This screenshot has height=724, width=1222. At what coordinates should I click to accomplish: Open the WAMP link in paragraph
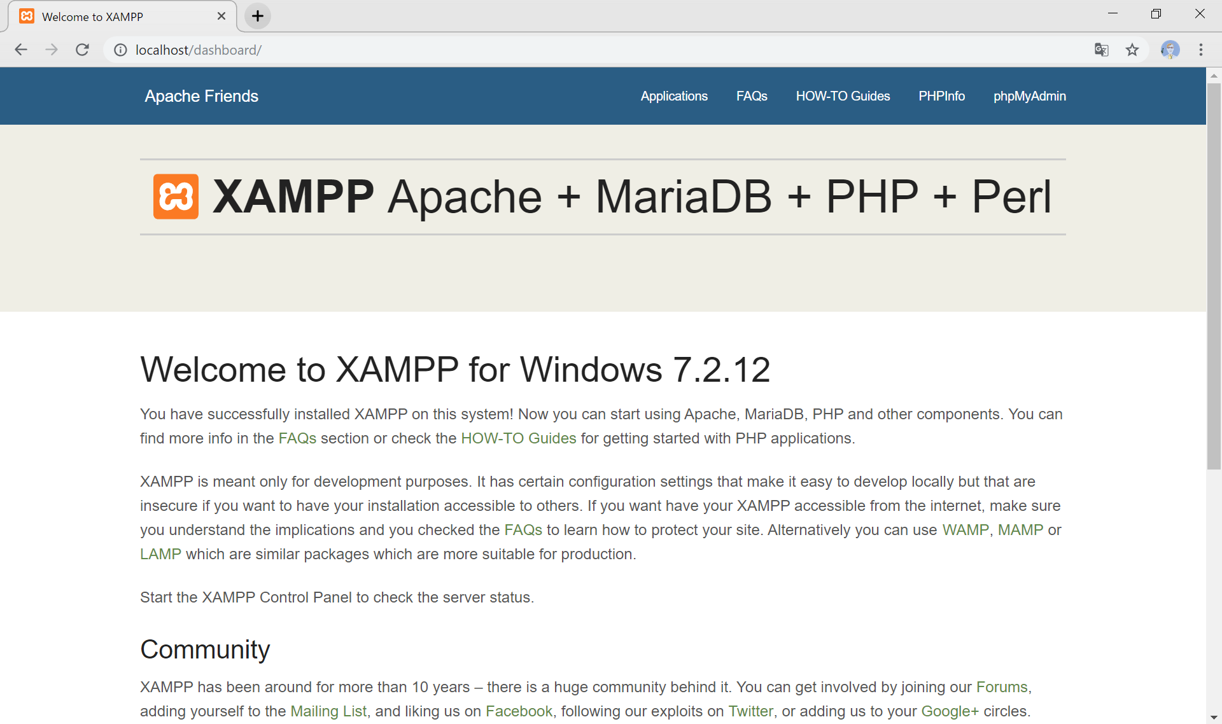(x=965, y=530)
